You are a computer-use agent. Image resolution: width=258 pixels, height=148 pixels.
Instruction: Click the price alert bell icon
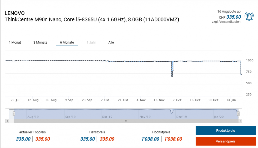tap(249, 17)
